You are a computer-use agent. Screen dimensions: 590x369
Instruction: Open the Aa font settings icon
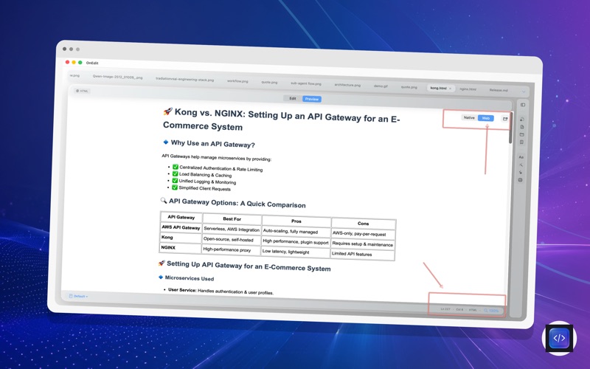[521, 157]
